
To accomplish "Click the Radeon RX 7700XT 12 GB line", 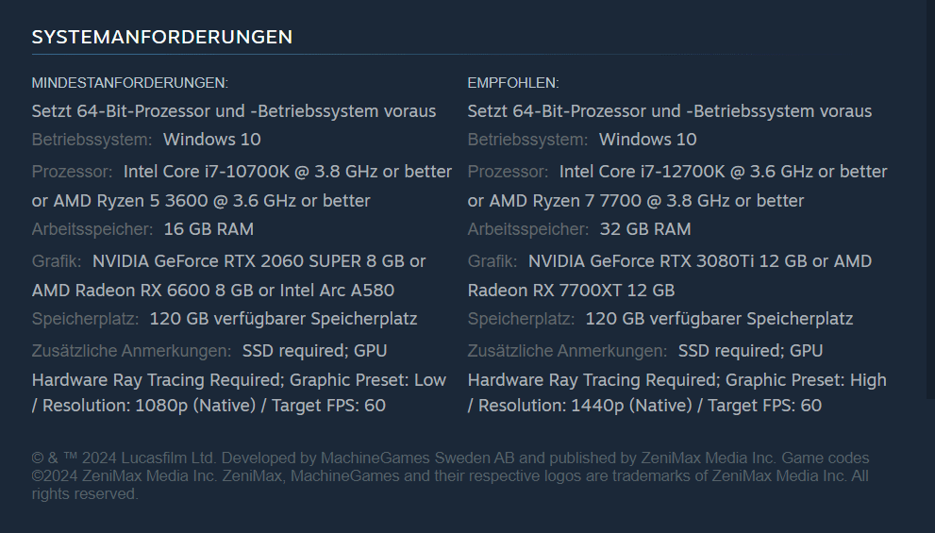I will click(571, 290).
